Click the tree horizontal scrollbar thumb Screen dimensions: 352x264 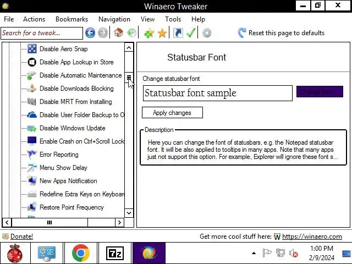[x=50, y=222]
